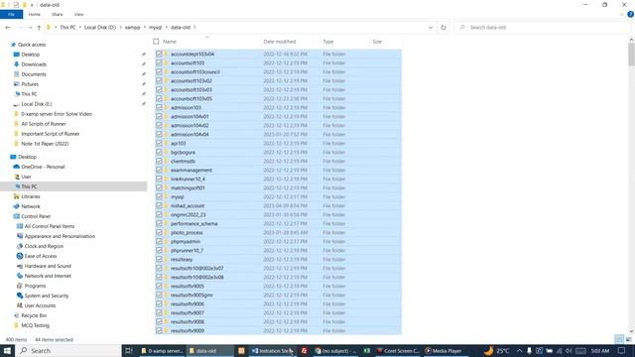Viewport: 635px width, 357px height.
Task: Open Recycle Bin in navigation pane
Action: pos(34,315)
